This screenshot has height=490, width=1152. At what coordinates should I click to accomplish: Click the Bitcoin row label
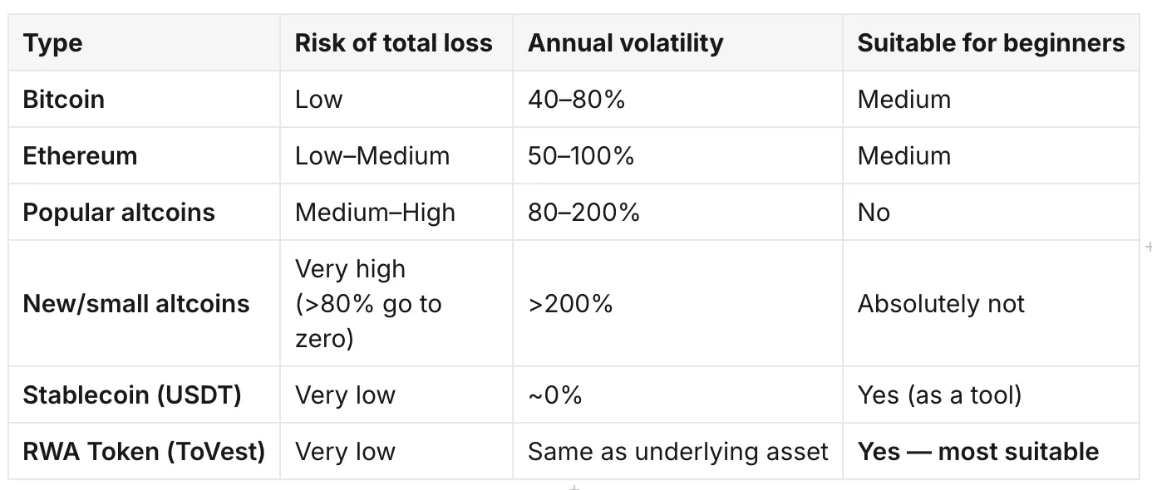tap(144, 99)
